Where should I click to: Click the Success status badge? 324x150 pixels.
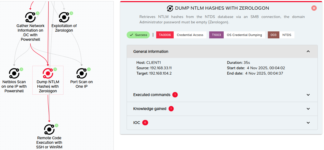(x=138, y=35)
